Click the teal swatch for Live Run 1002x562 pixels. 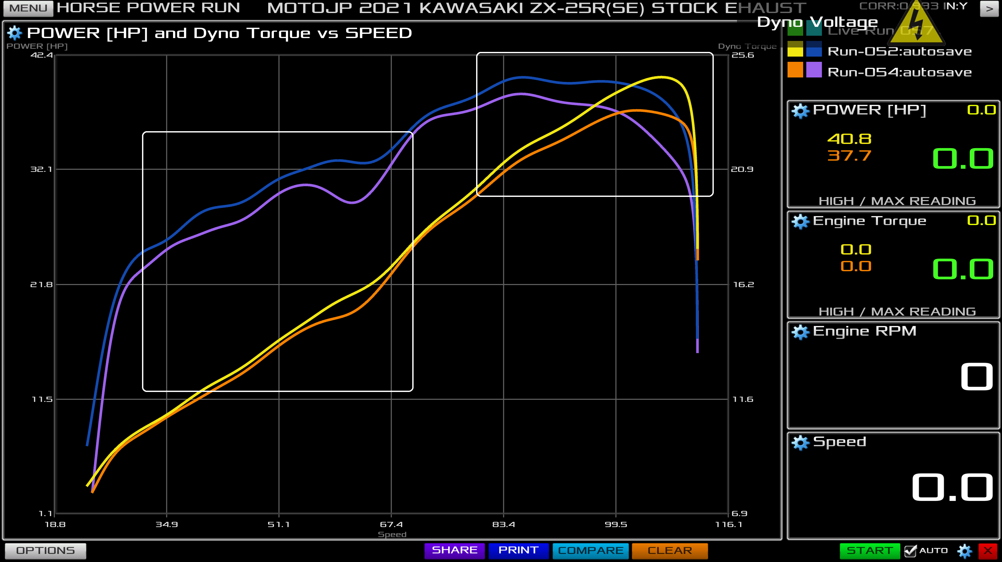(814, 28)
